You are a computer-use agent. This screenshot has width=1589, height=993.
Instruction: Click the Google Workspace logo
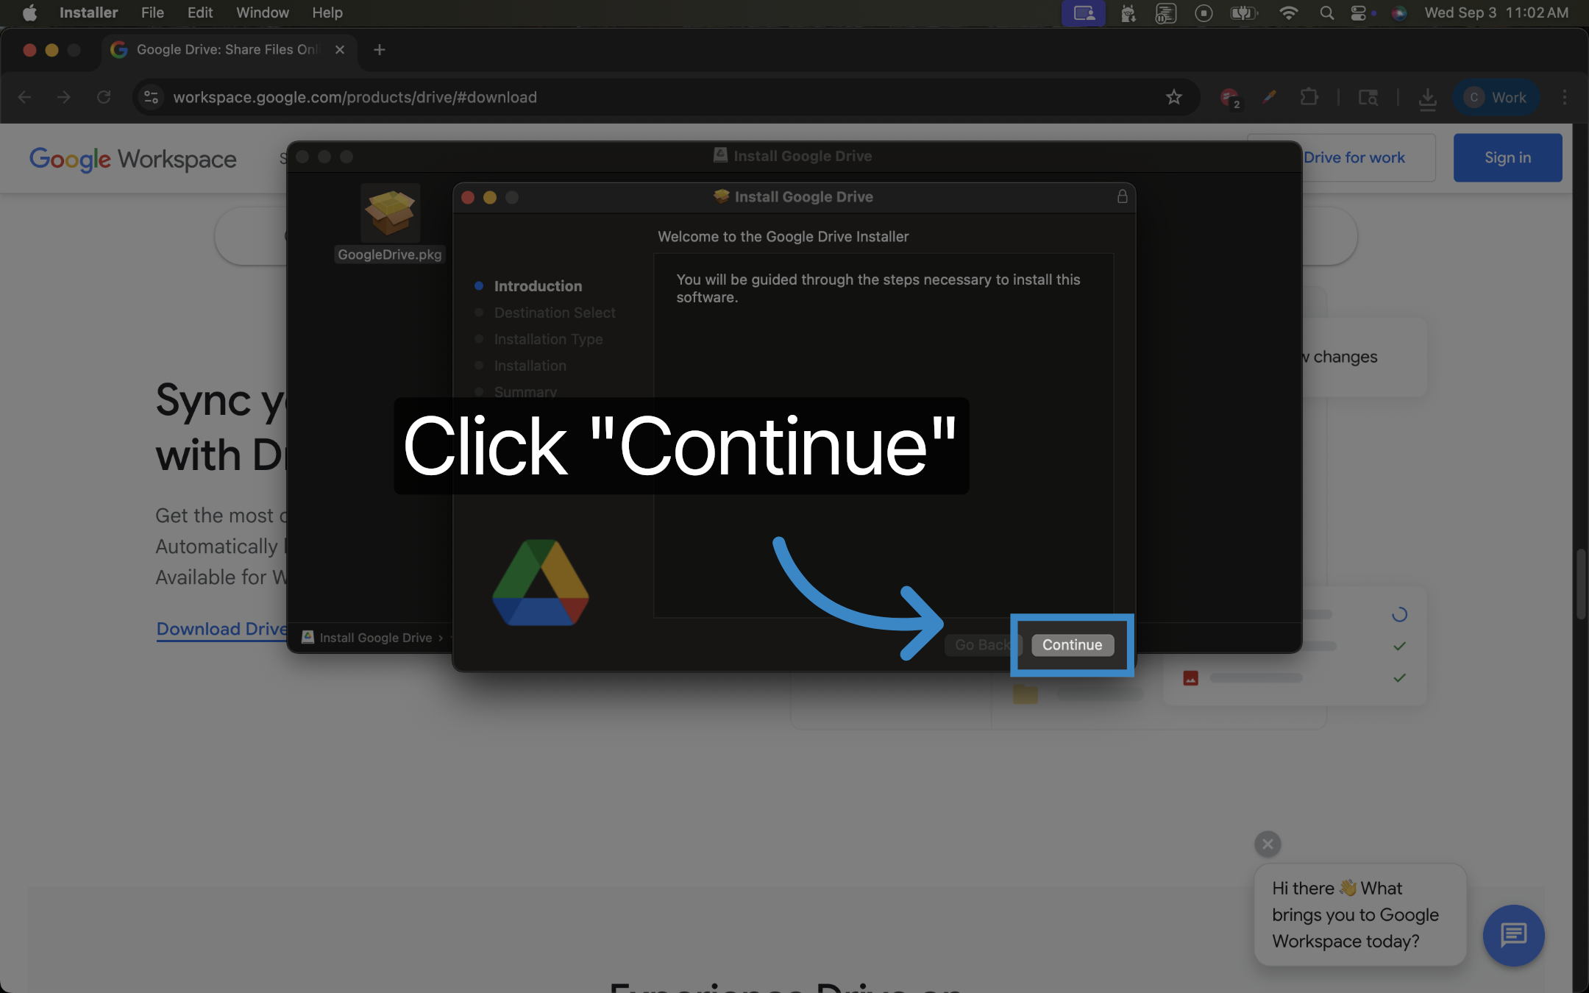(133, 159)
